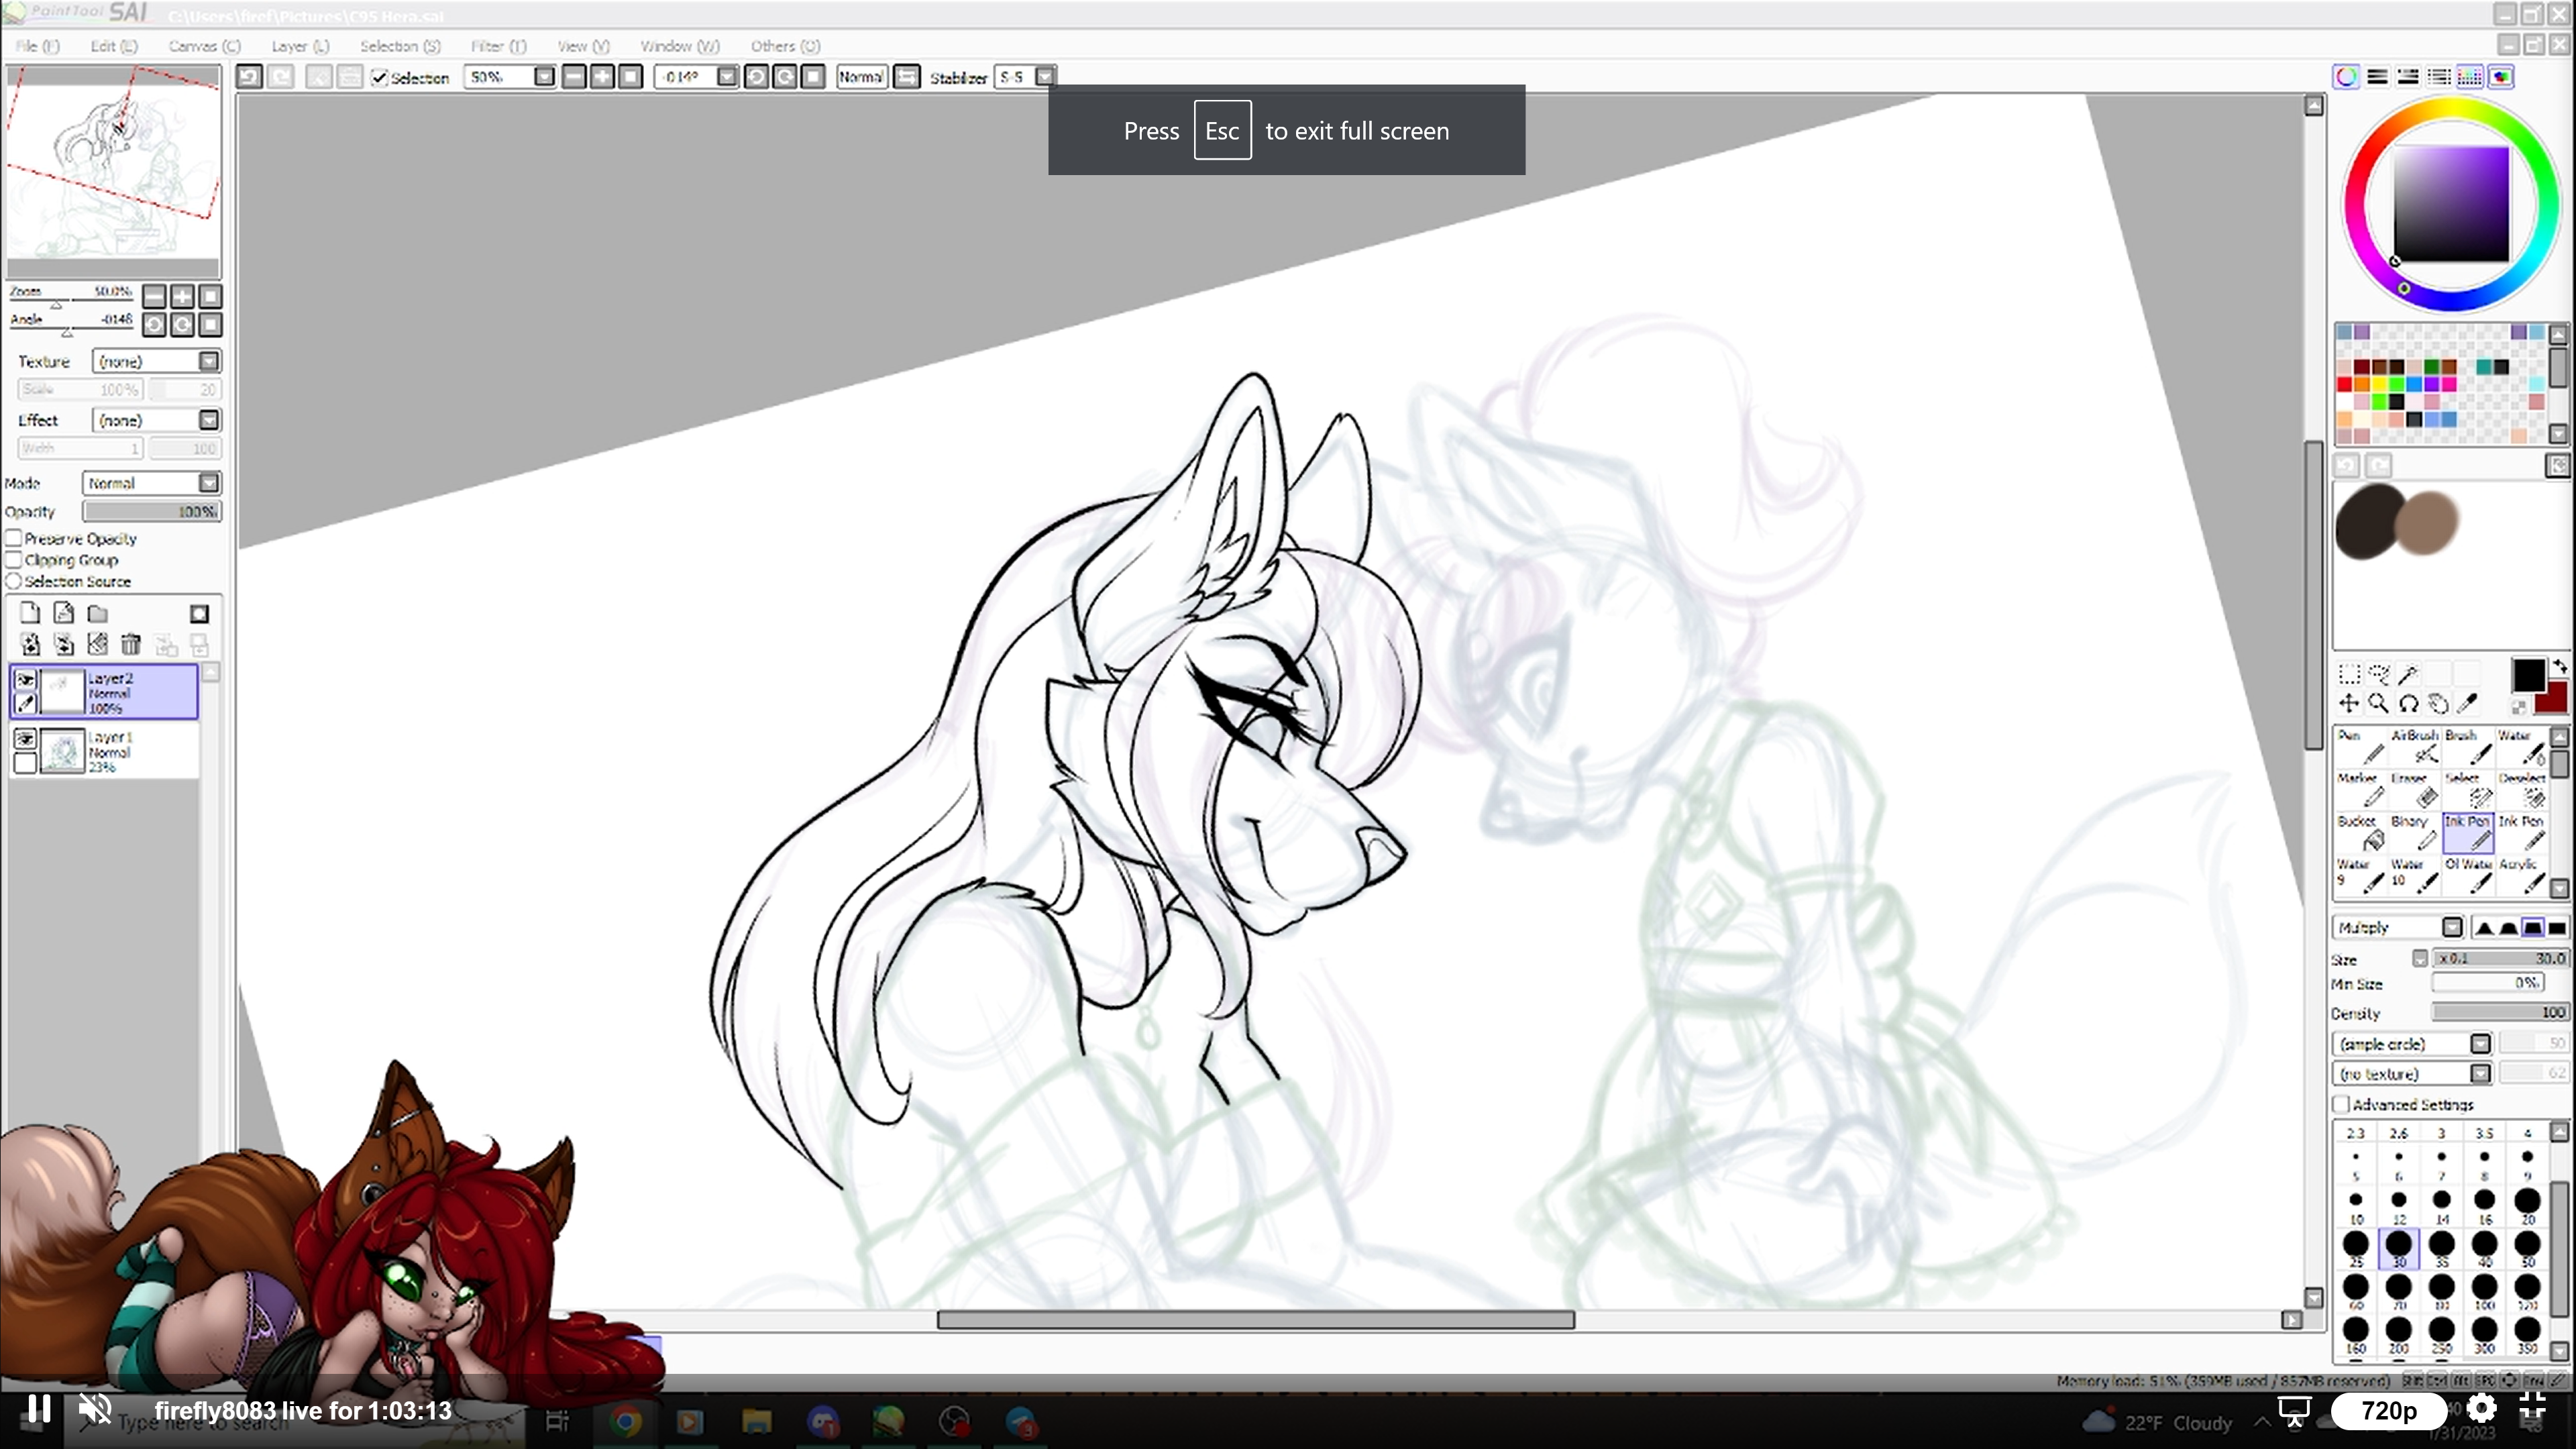The width and height of the screenshot is (2576, 1449).
Task: Open Chrome from the Windows taskbar
Action: [x=625, y=1422]
